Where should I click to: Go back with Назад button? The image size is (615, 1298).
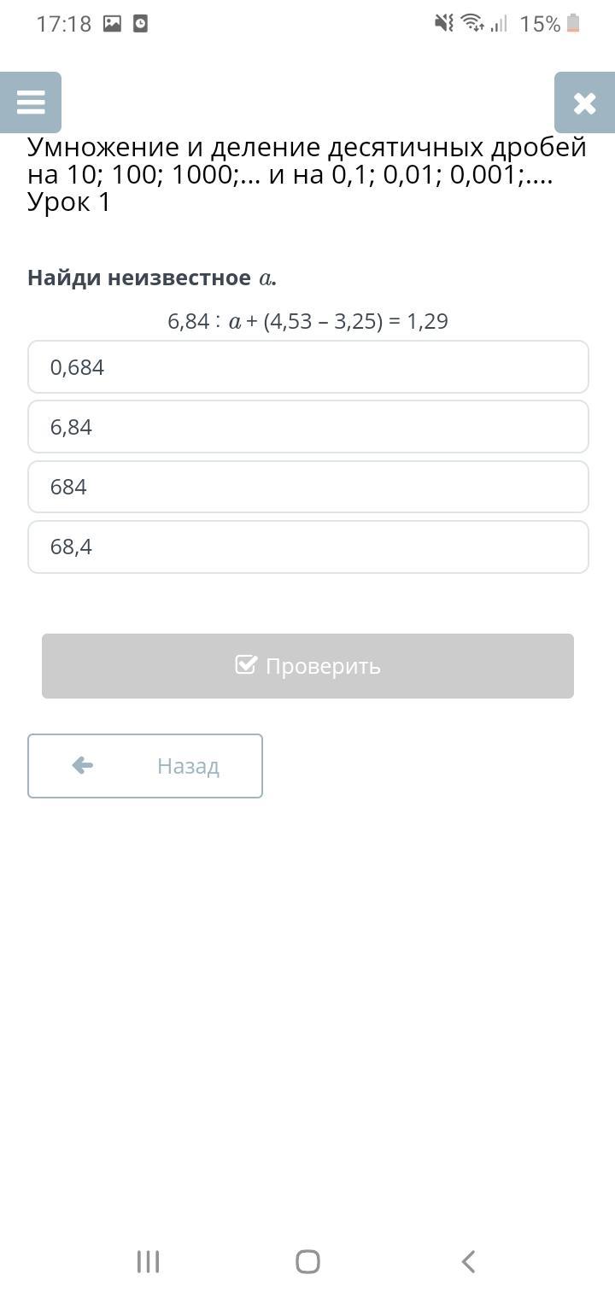coord(145,766)
